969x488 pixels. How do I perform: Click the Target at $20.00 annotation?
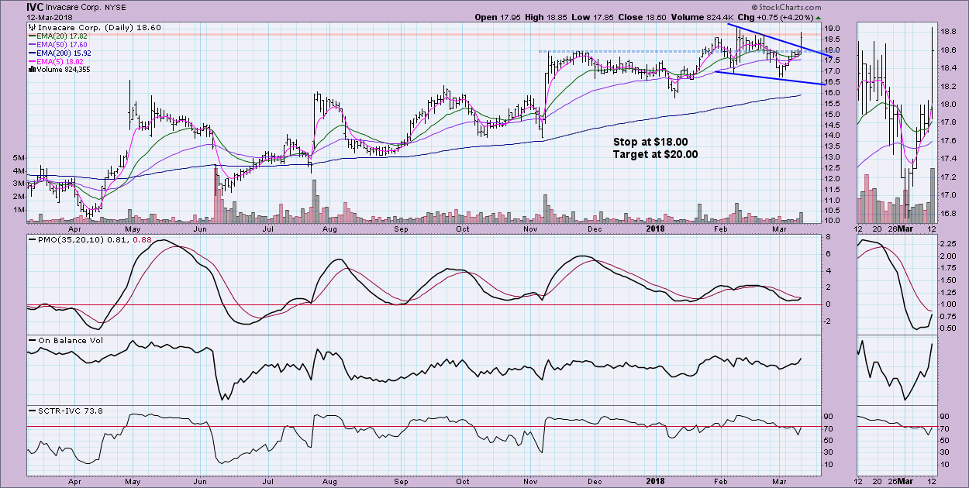tap(656, 154)
